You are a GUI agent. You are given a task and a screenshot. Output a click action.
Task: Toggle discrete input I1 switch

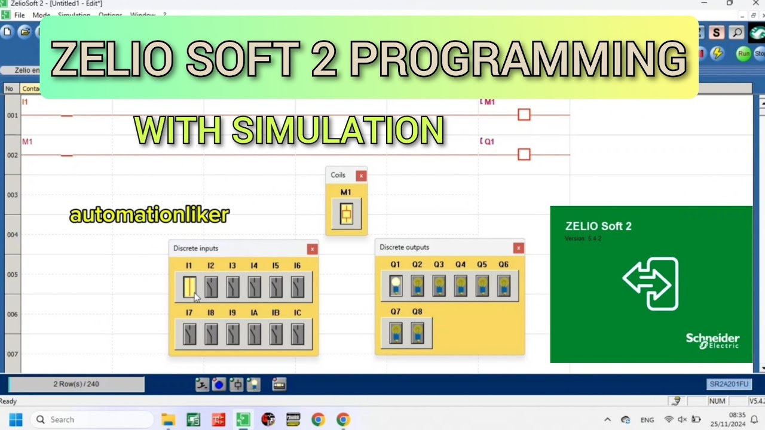tap(189, 287)
